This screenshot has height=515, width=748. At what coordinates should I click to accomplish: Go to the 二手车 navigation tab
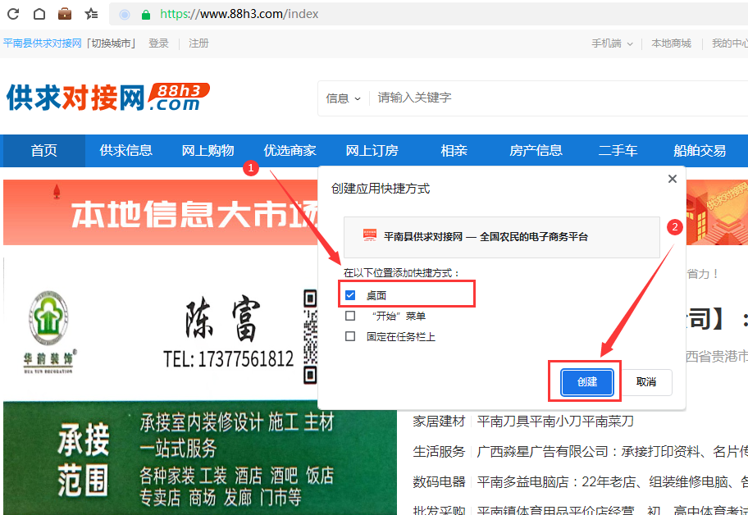[618, 151]
